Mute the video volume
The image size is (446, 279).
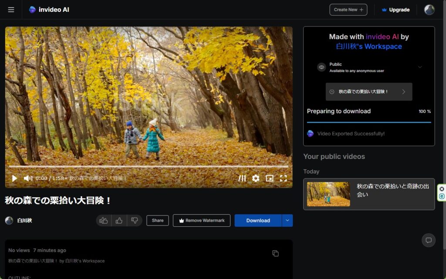(x=28, y=178)
